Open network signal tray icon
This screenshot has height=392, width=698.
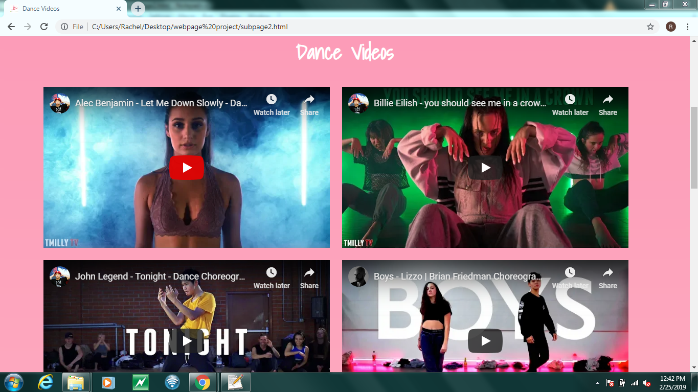click(635, 383)
